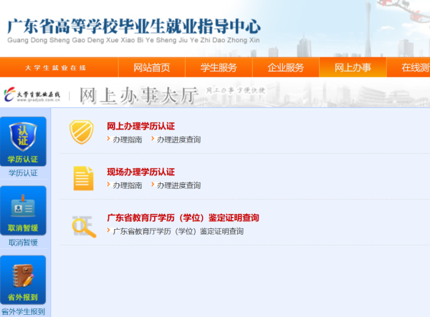Go to the 企业服务 nav tab

(286, 67)
